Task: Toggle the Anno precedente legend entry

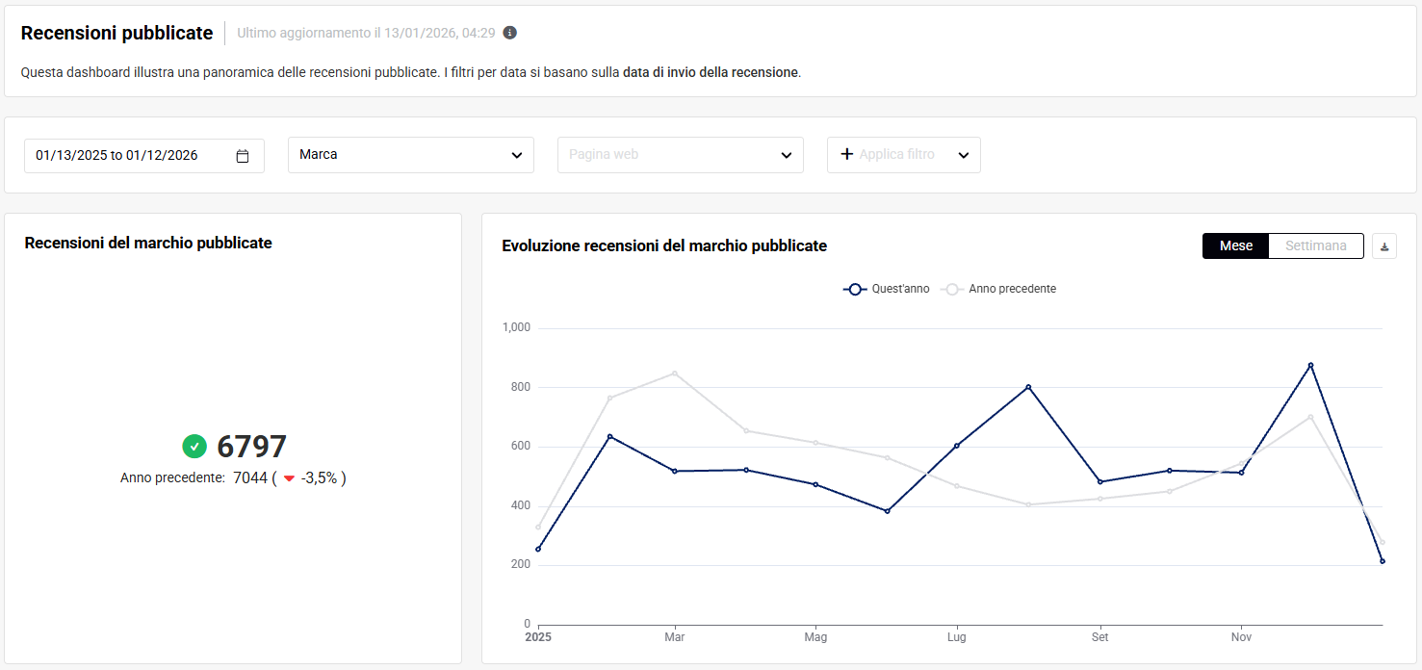Action: [1000, 289]
